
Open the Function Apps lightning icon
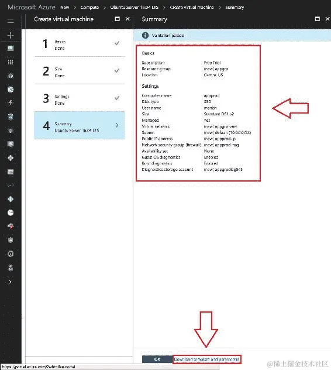(11, 102)
